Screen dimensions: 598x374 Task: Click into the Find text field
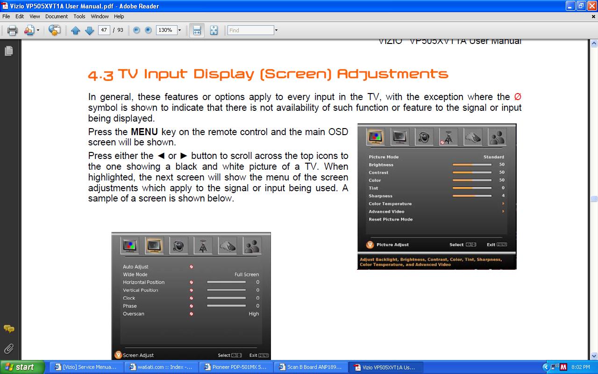click(250, 30)
